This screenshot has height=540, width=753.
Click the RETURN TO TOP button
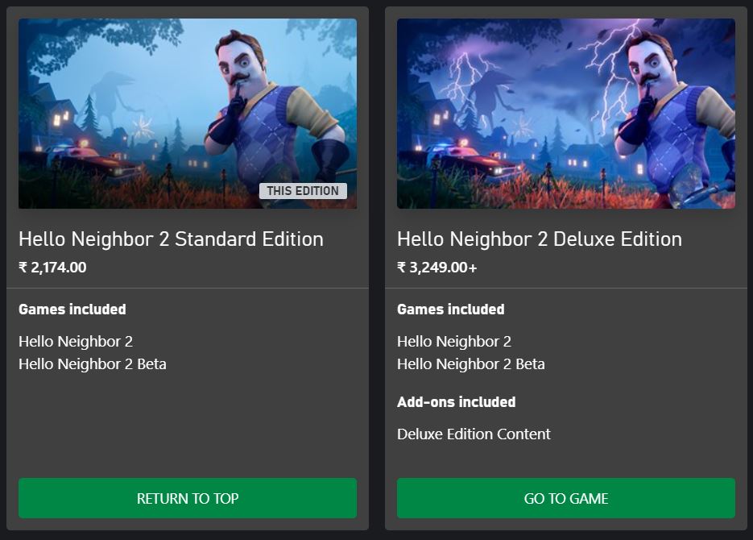188,498
